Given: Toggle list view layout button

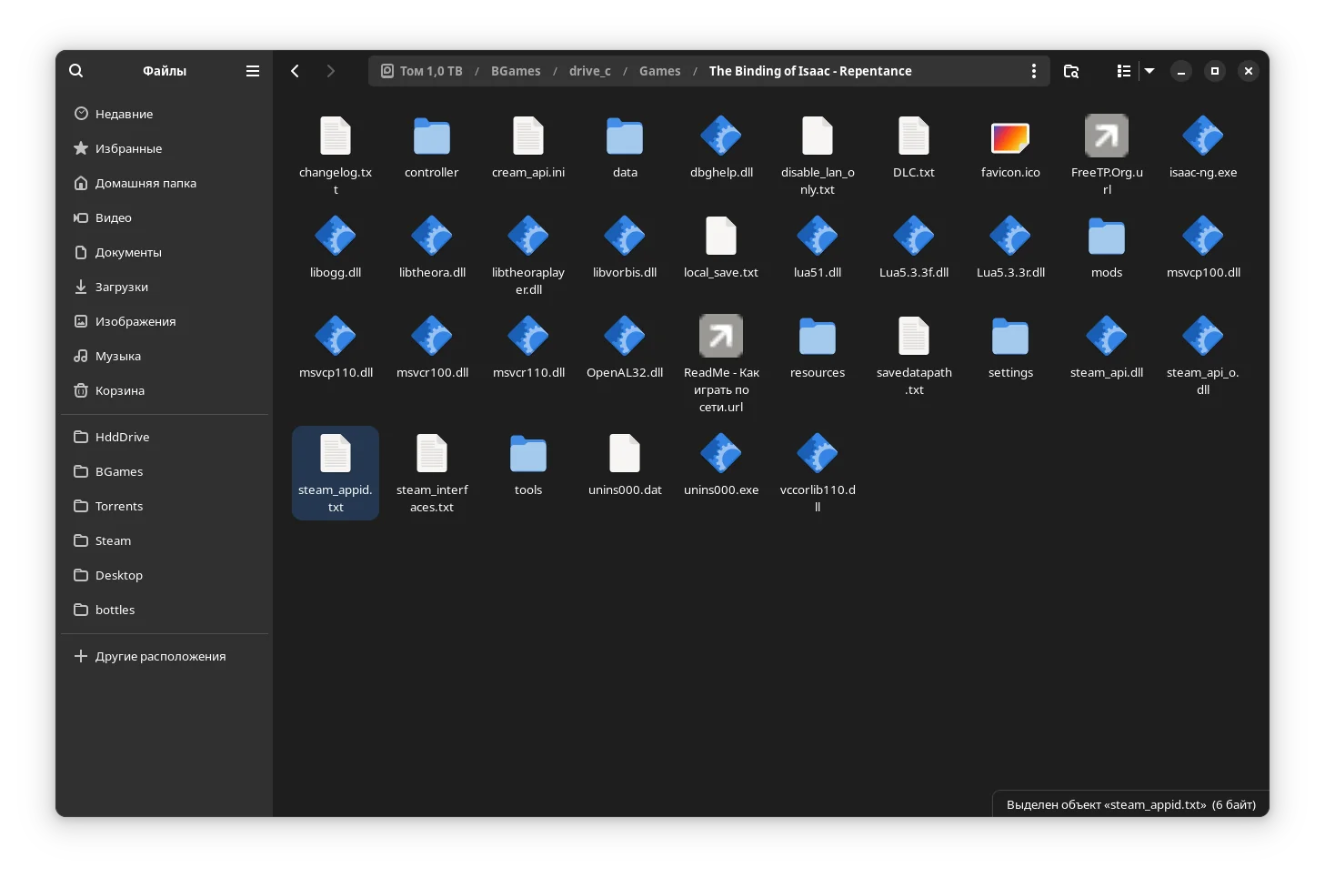Looking at the screenshot, I should 1124,71.
